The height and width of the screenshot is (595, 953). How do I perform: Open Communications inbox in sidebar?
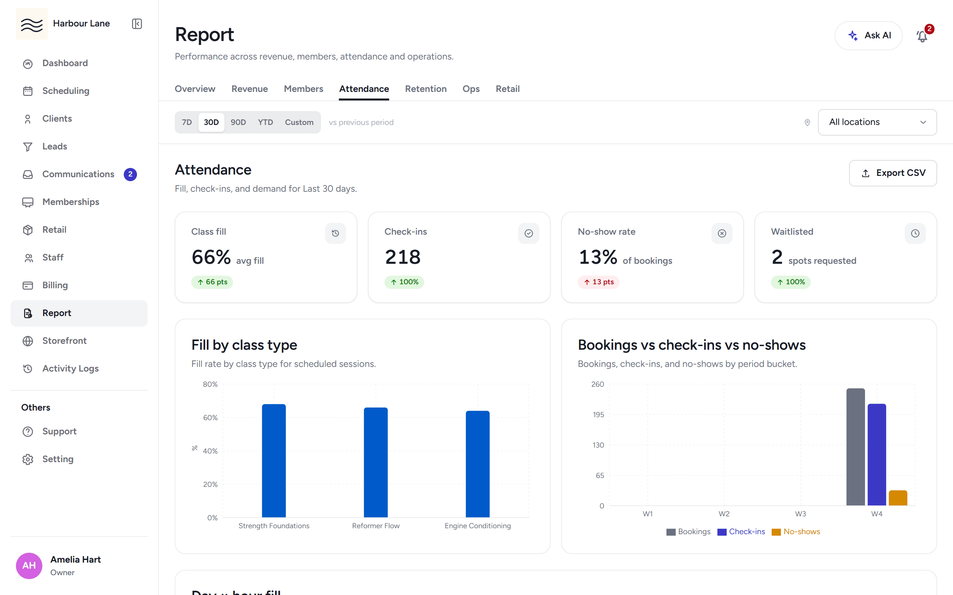coord(79,174)
